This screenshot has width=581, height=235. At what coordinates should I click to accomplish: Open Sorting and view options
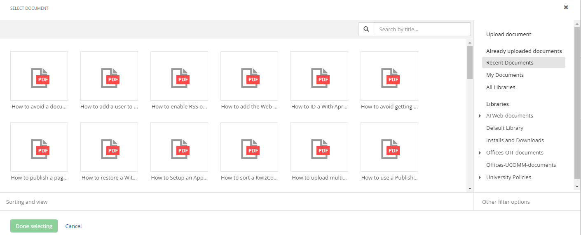(x=27, y=202)
